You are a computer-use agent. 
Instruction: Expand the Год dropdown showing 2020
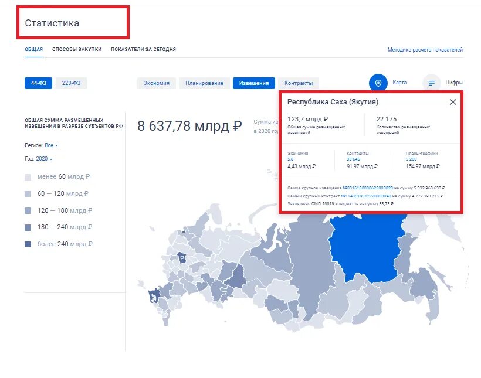pos(44,159)
